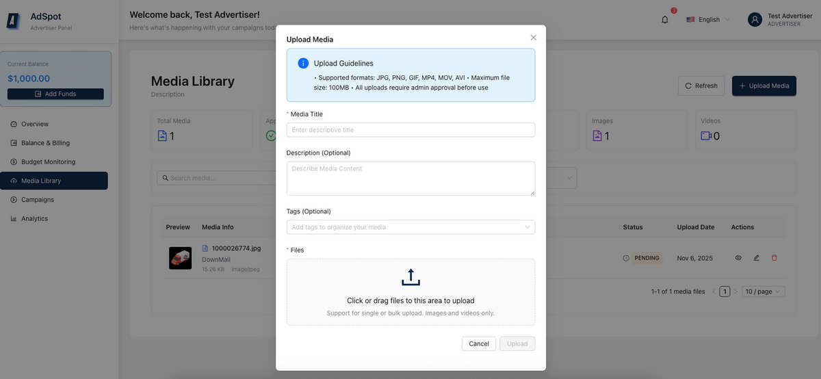
Task: Click the AdSpot logo icon
Action: tap(13, 21)
